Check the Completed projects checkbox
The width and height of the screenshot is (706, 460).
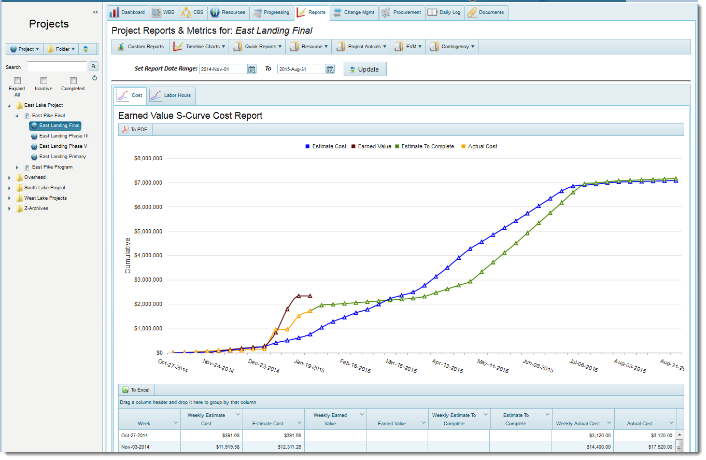73,81
